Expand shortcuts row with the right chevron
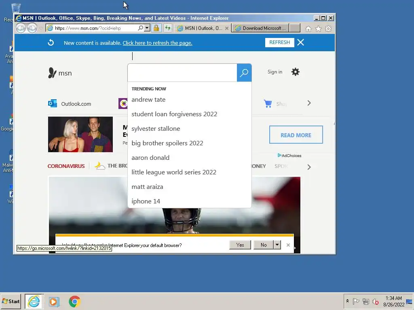414x310 pixels. click(x=309, y=103)
